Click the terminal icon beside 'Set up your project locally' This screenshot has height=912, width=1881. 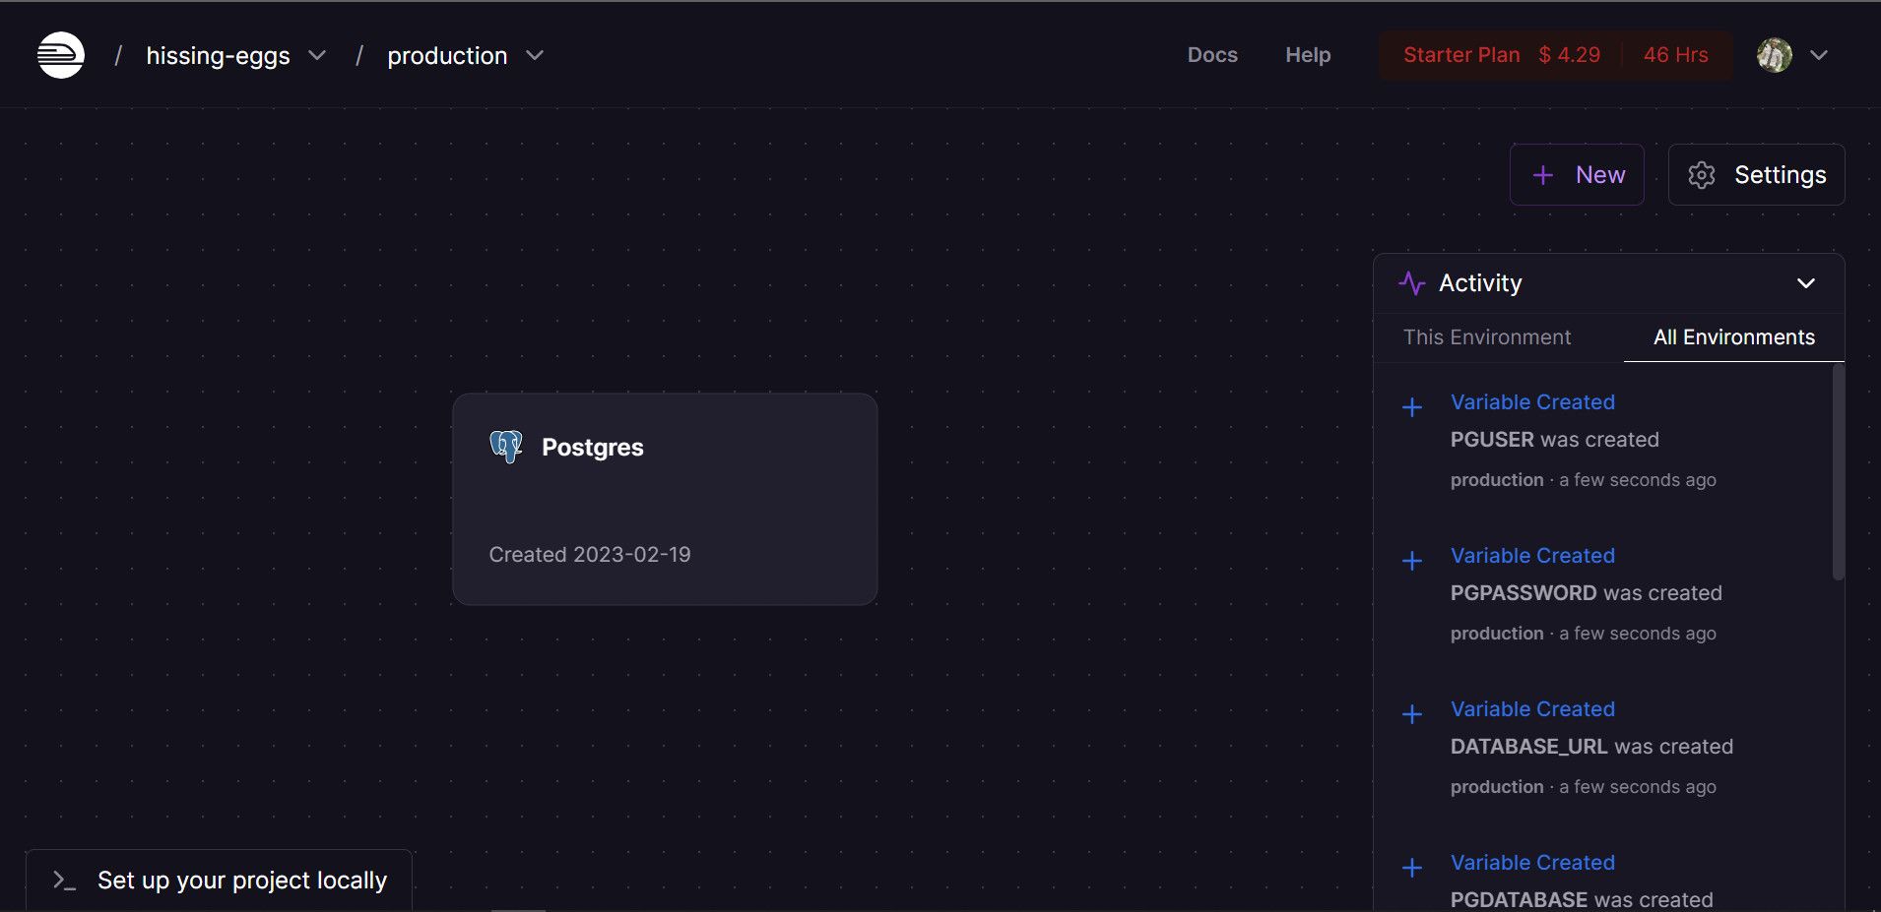point(62,881)
